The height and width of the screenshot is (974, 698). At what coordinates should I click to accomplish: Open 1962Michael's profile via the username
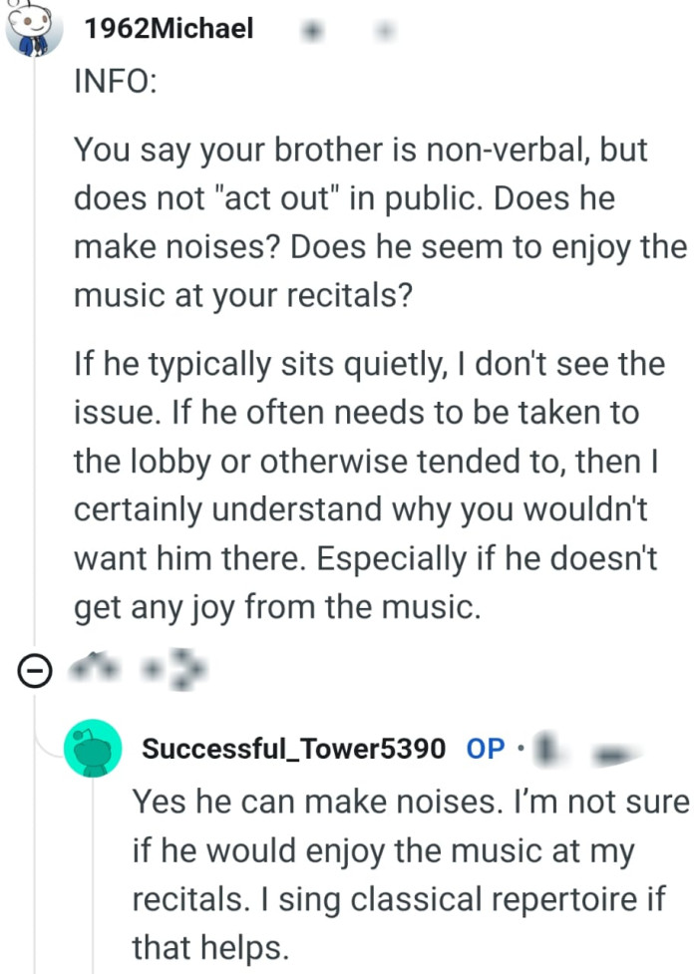pos(170,29)
